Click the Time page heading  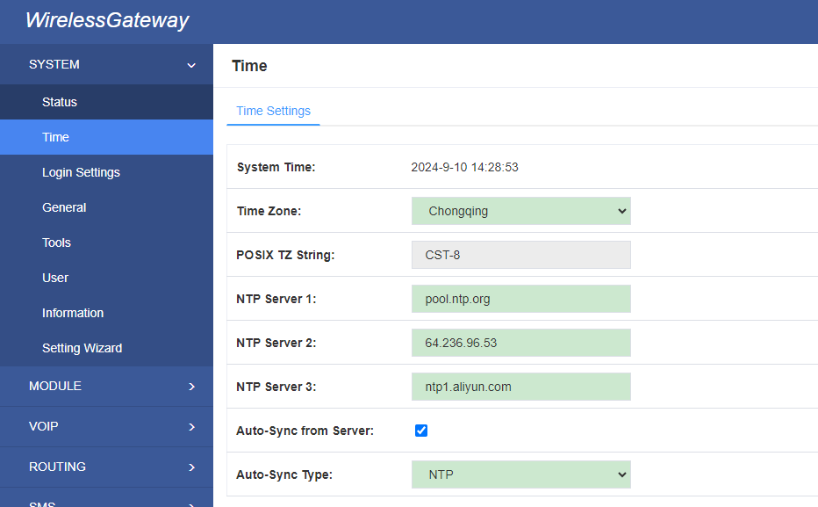[249, 66]
